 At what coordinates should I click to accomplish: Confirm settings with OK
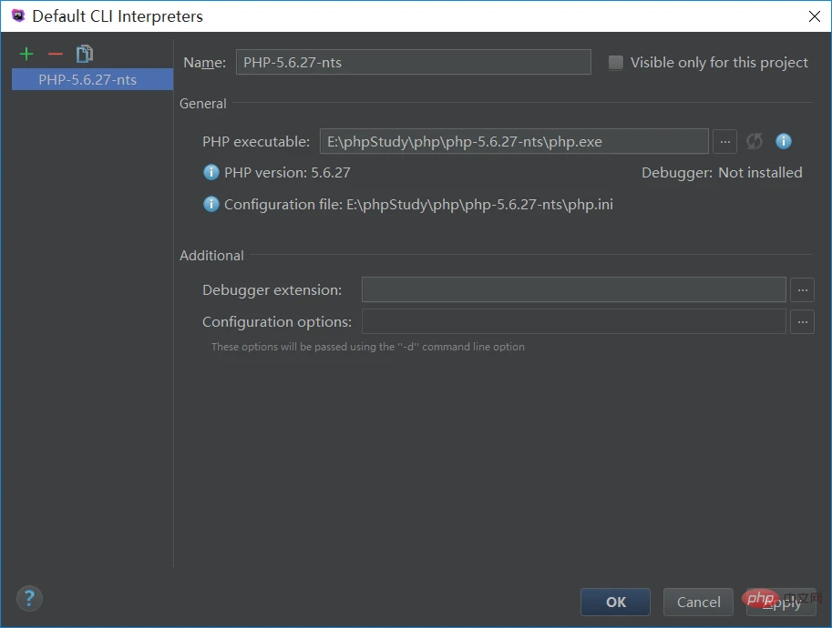tap(615, 602)
